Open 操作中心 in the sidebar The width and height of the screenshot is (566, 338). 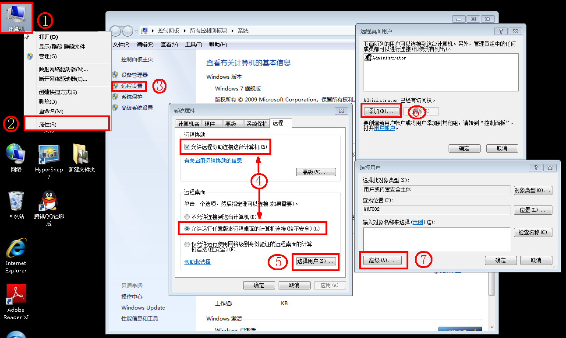[132, 296]
